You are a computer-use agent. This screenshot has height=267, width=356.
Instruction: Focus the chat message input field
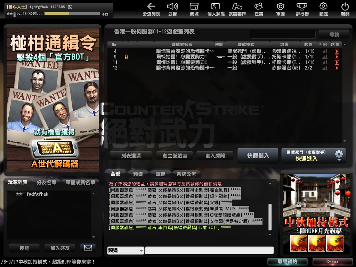(209, 250)
